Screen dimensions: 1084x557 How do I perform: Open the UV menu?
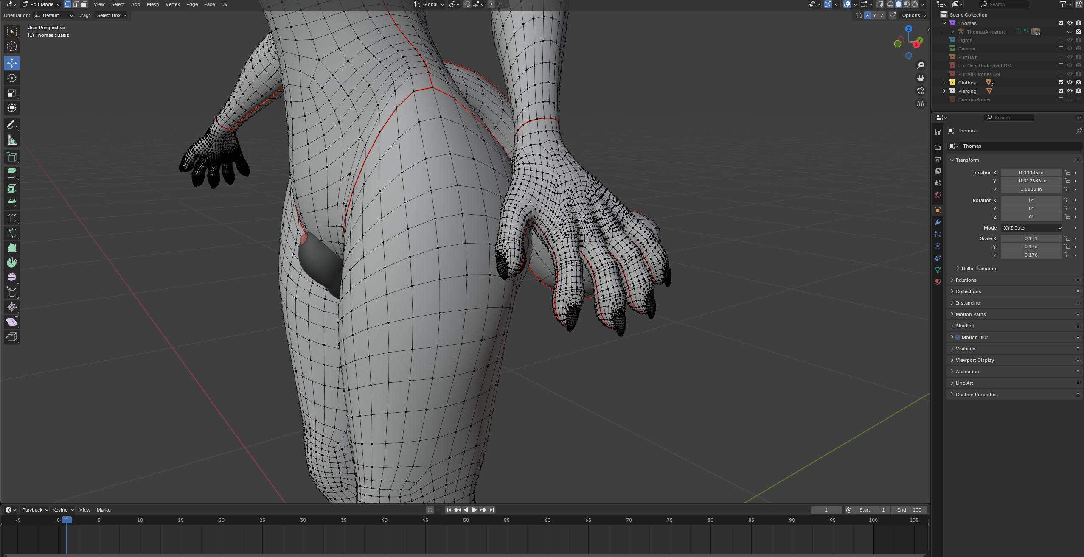tap(224, 4)
